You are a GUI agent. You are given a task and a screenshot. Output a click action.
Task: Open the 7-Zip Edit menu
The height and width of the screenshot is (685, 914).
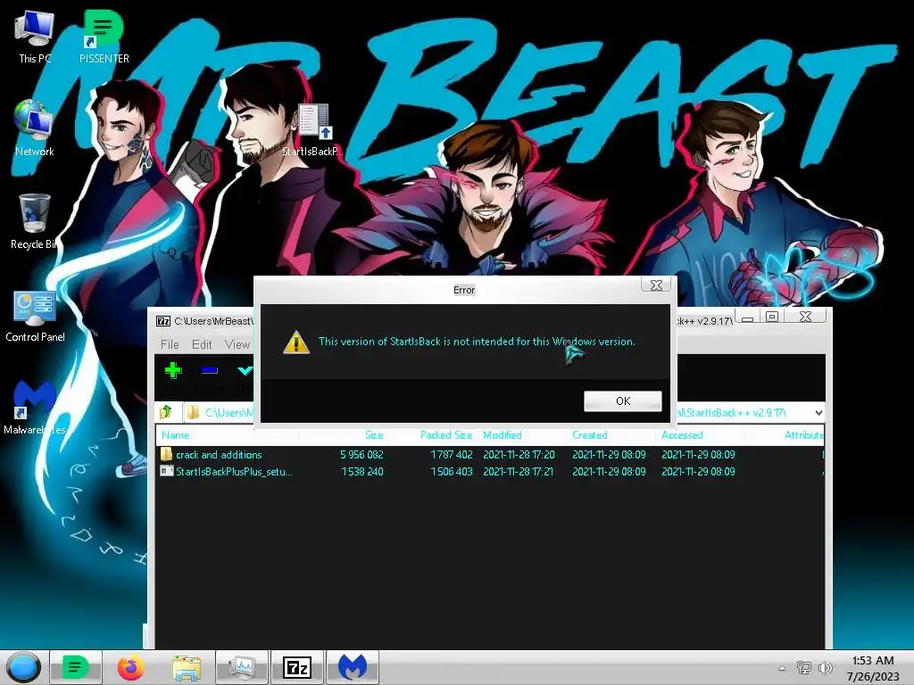pyautogui.click(x=202, y=344)
